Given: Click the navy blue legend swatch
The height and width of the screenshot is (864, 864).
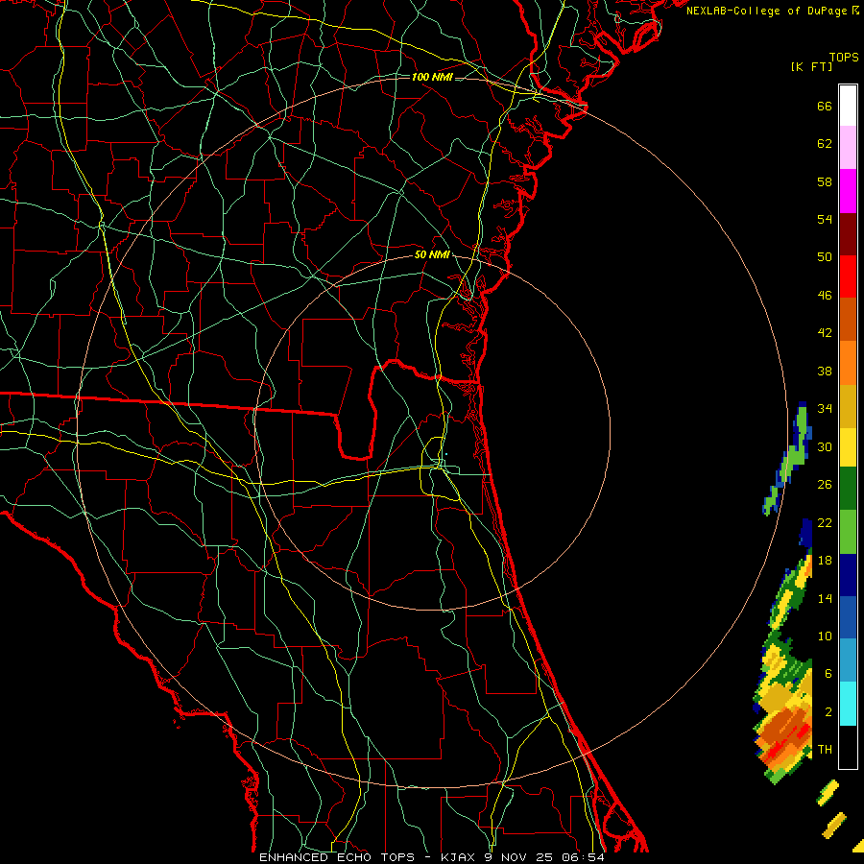Looking at the screenshot, I should (848, 575).
